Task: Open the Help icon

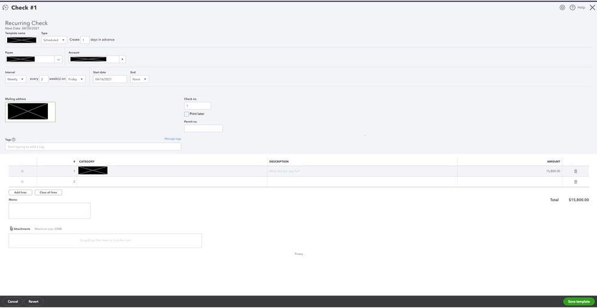Action: point(572,8)
